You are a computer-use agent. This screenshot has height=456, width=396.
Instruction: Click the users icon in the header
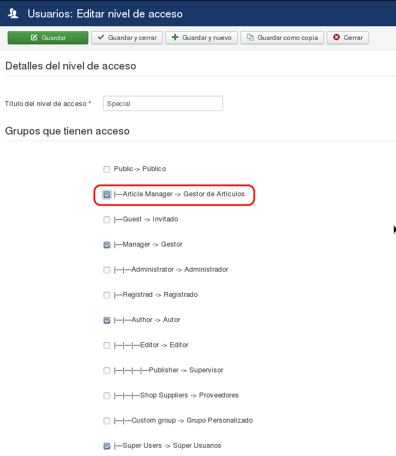(x=14, y=13)
